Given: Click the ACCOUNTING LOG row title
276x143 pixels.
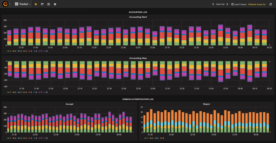Looking at the screenshot, I should coord(138,12).
